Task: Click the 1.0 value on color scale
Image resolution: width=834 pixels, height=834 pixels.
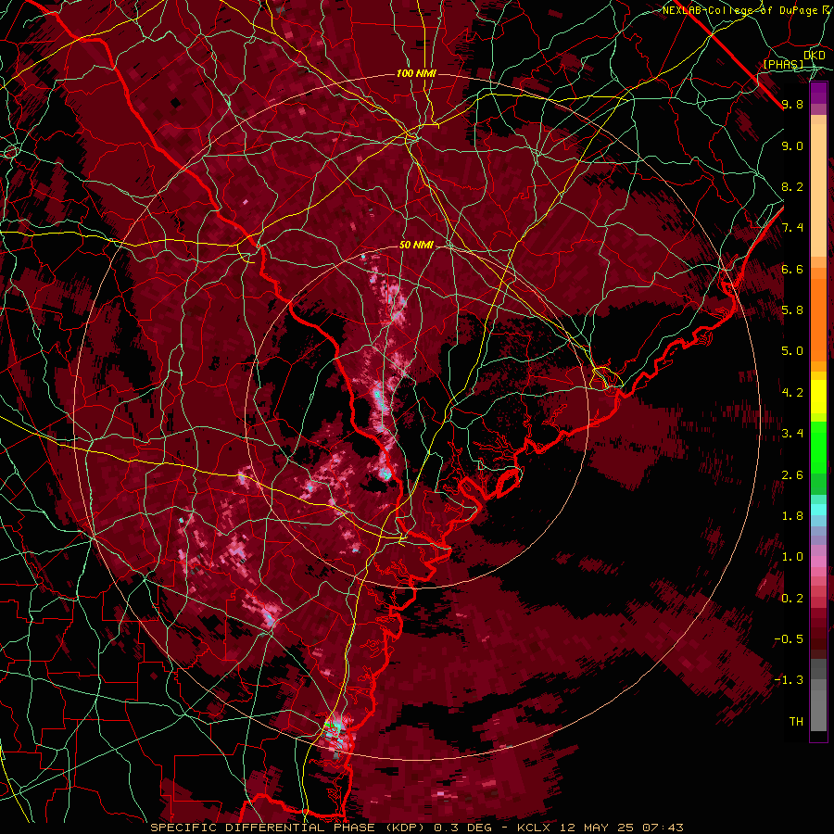Action: [x=792, y=556]
